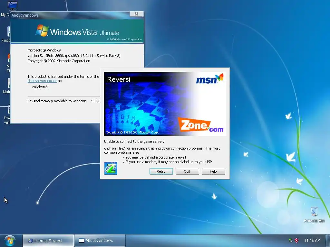Switch to Internet Reversi taskbar button
The width and height of the screenshot is (330, 247).
[x=48, y=241]
